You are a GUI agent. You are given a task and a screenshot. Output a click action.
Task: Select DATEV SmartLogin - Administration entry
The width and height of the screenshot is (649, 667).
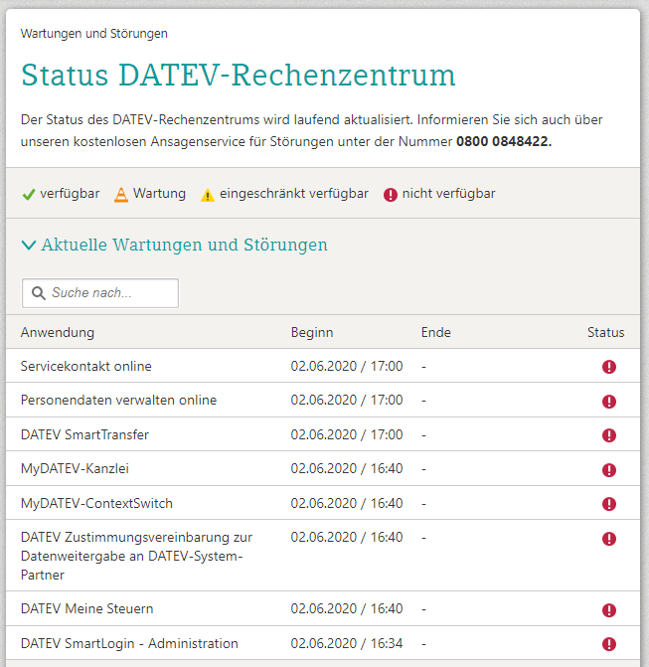[x=129, y=643]
